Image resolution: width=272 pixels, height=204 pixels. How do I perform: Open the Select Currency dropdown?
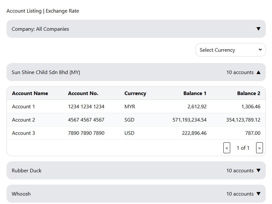point(231,50)
